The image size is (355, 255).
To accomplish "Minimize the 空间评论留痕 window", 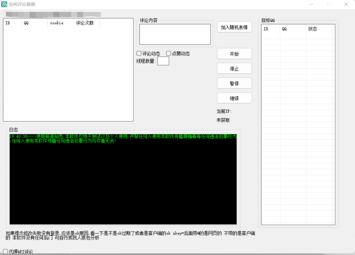I will (311, 4).
